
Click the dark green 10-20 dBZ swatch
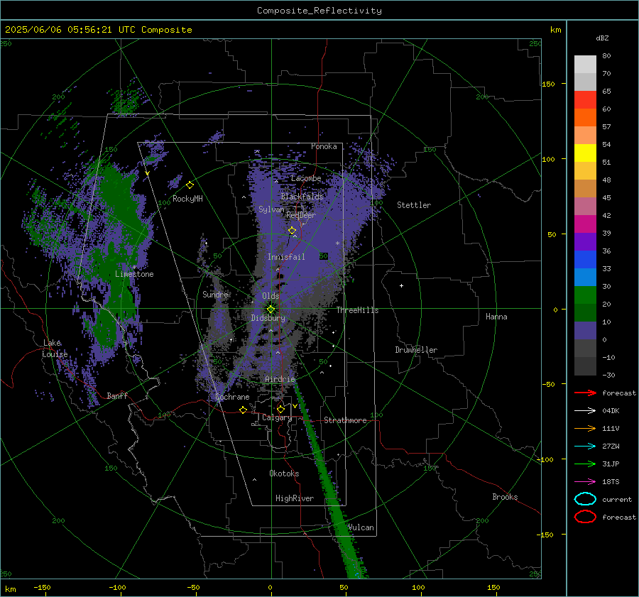pos(585,312)
